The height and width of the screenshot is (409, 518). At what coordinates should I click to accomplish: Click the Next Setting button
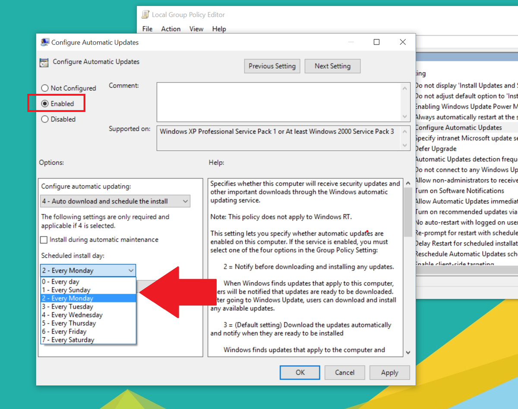tap(332, 66)
